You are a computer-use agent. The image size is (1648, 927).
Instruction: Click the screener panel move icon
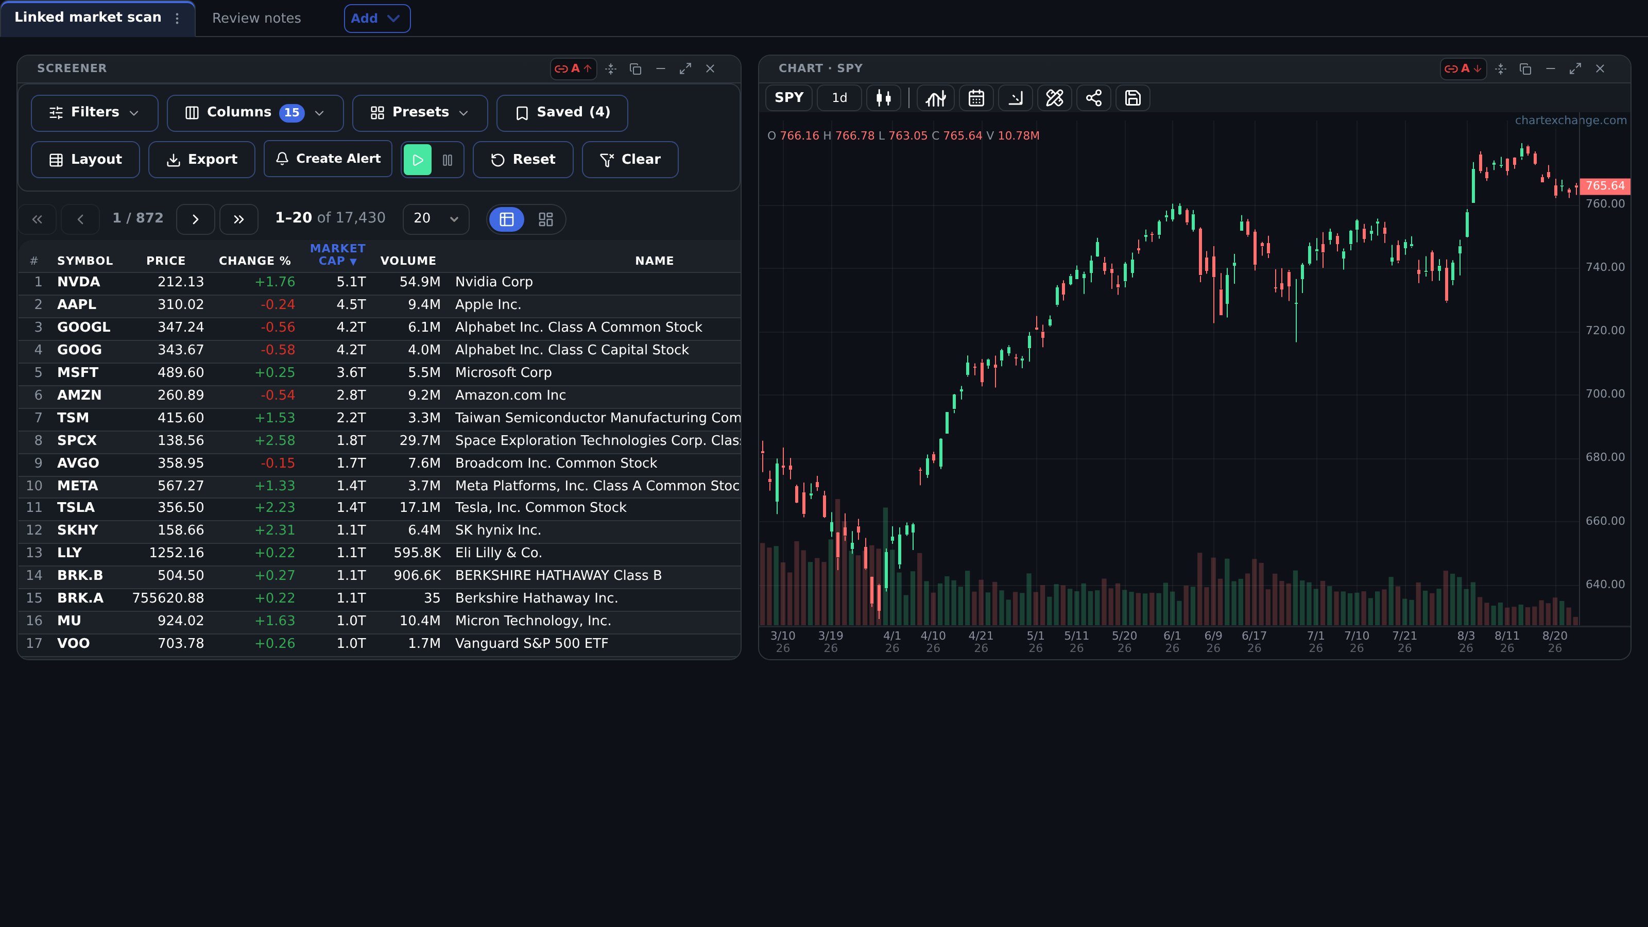pos(611,68)
